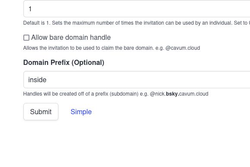Click the Handles will be created help text
Screen dimensions: 250x167
click(116, 94)
